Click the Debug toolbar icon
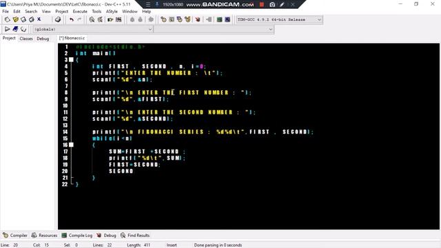Screen dimensions: 441x248 pos(198,19)
